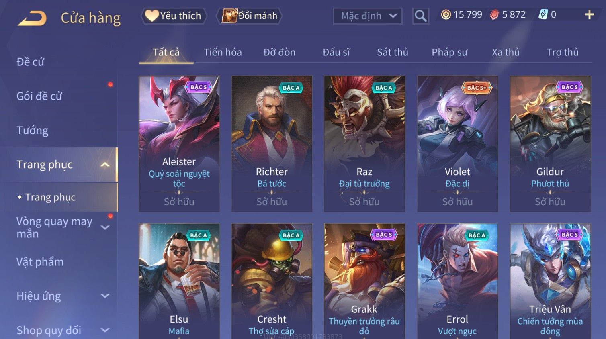Expand the Shop quy đổi section
This screenshot has height=339, width=606.
click(105, 330)
